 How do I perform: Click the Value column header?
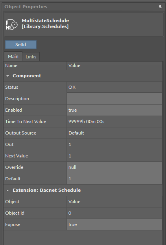114,65
